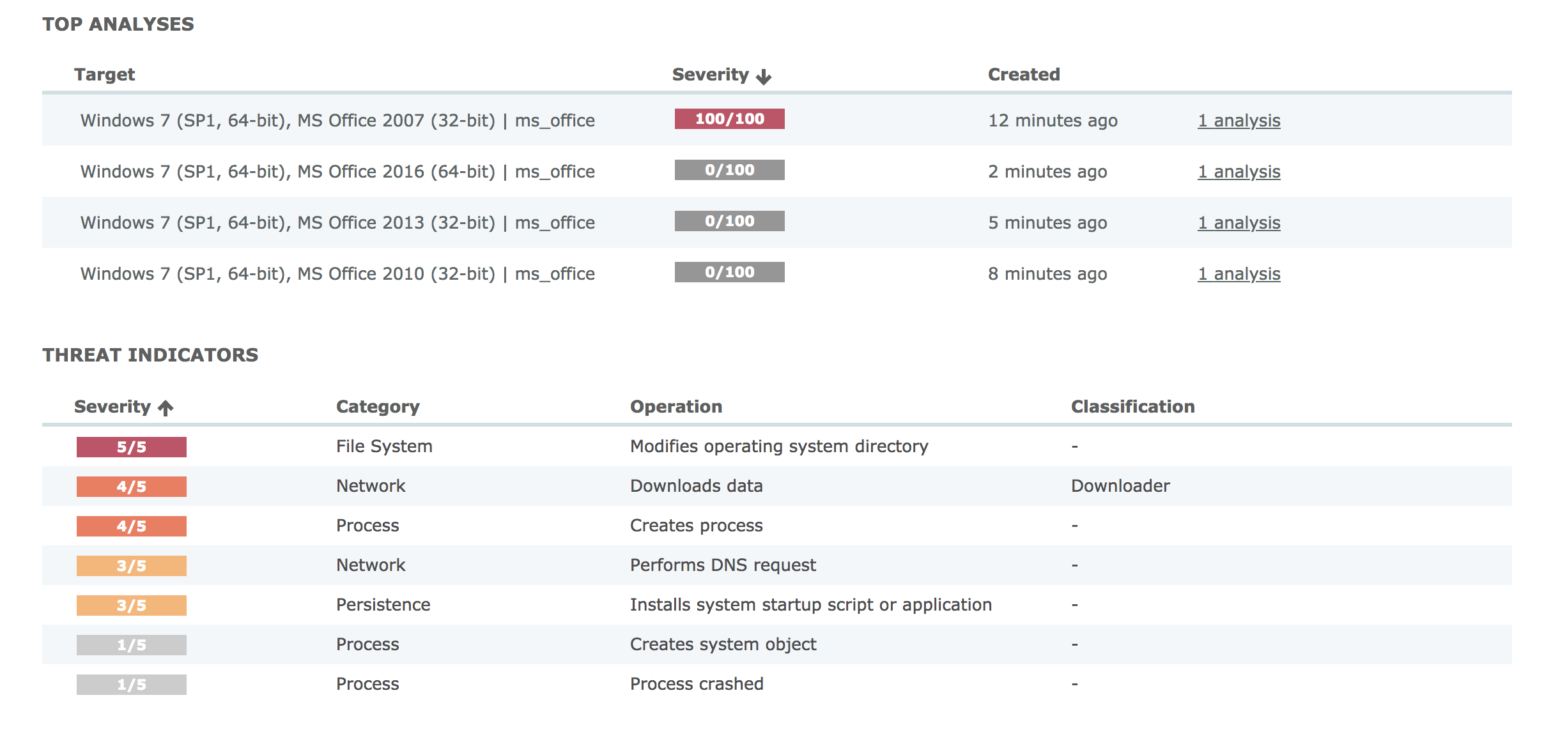1567x746 pixels.
Task: Click the '2 minutes ago' created time
Action: pyautogui.click(x=1047, y=172)
